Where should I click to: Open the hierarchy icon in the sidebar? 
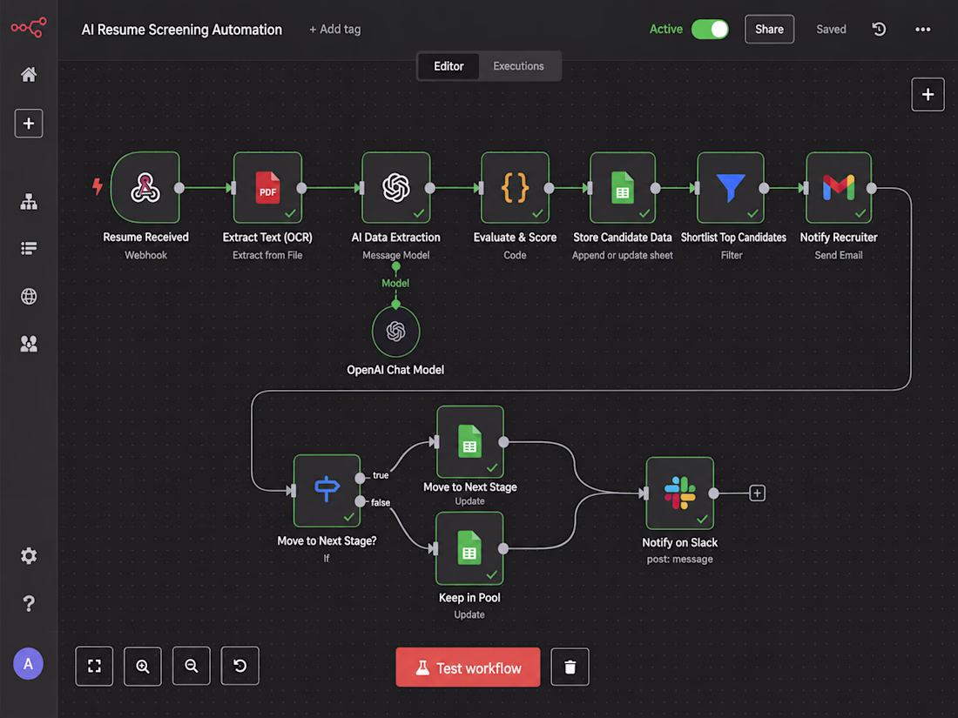point(29,202)
